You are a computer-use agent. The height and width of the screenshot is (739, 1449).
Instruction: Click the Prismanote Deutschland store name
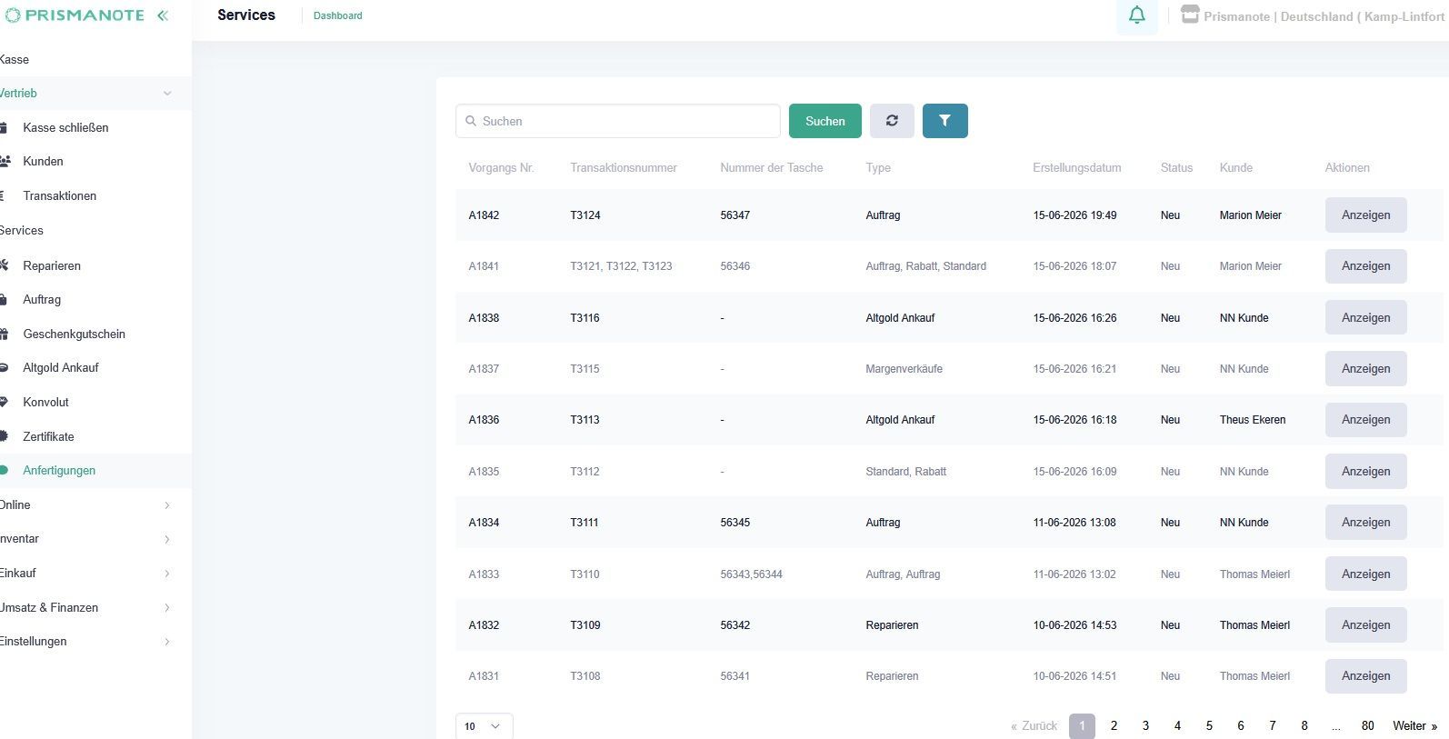pos(1324,16)
